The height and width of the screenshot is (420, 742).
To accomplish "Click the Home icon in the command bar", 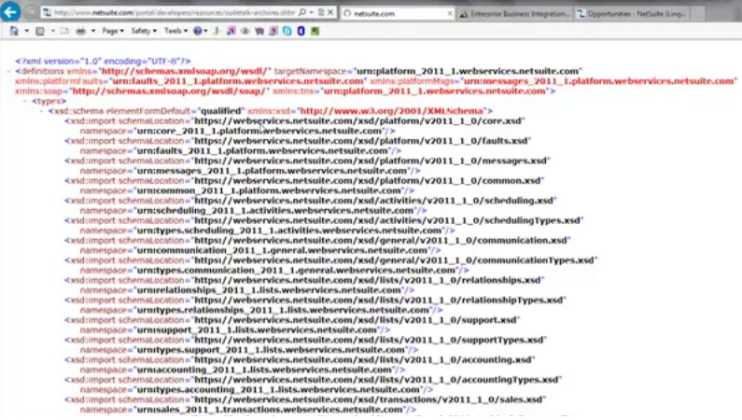I will coord(14,31).
